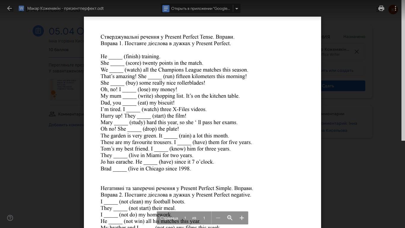Click the line 'Brad _____ (live in Chicago since 1998.'
The width and height of the screenshot is (405, 228).
[x=146, y=169]
